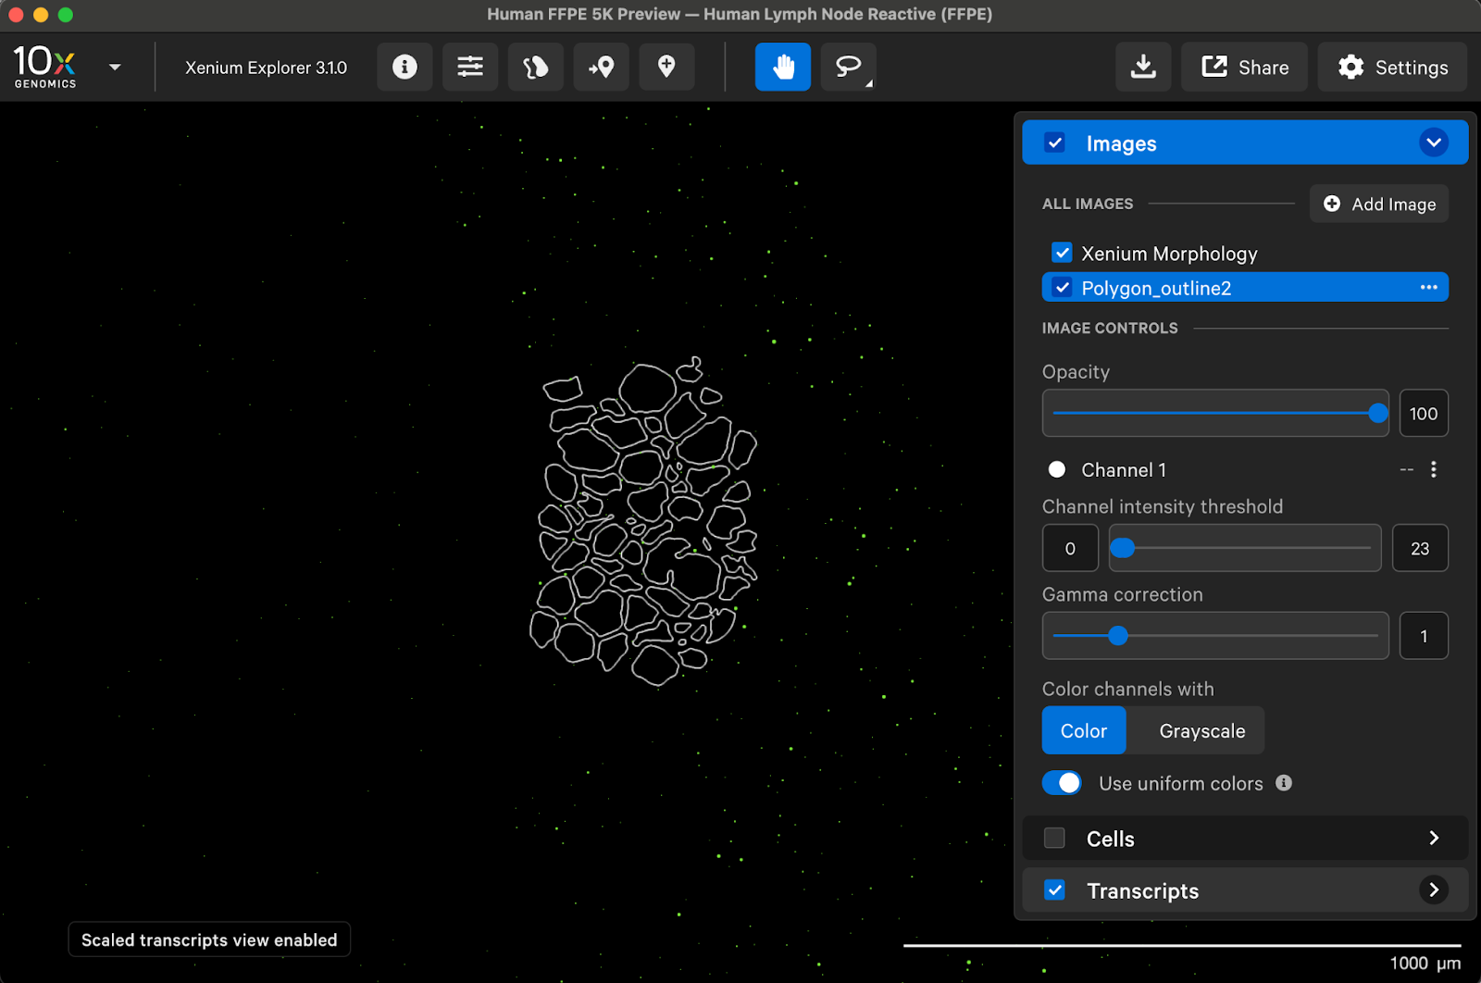Select the pan hand tool
The image size is (1481, 983).
(783, 67)
